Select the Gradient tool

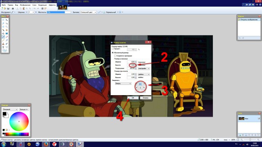pyautogui.click(x=7, y=33)
